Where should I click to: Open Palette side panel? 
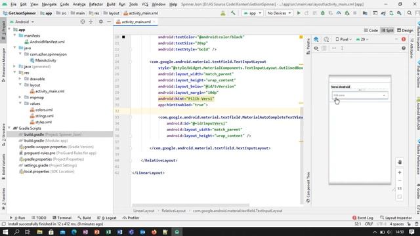(308, 46)
